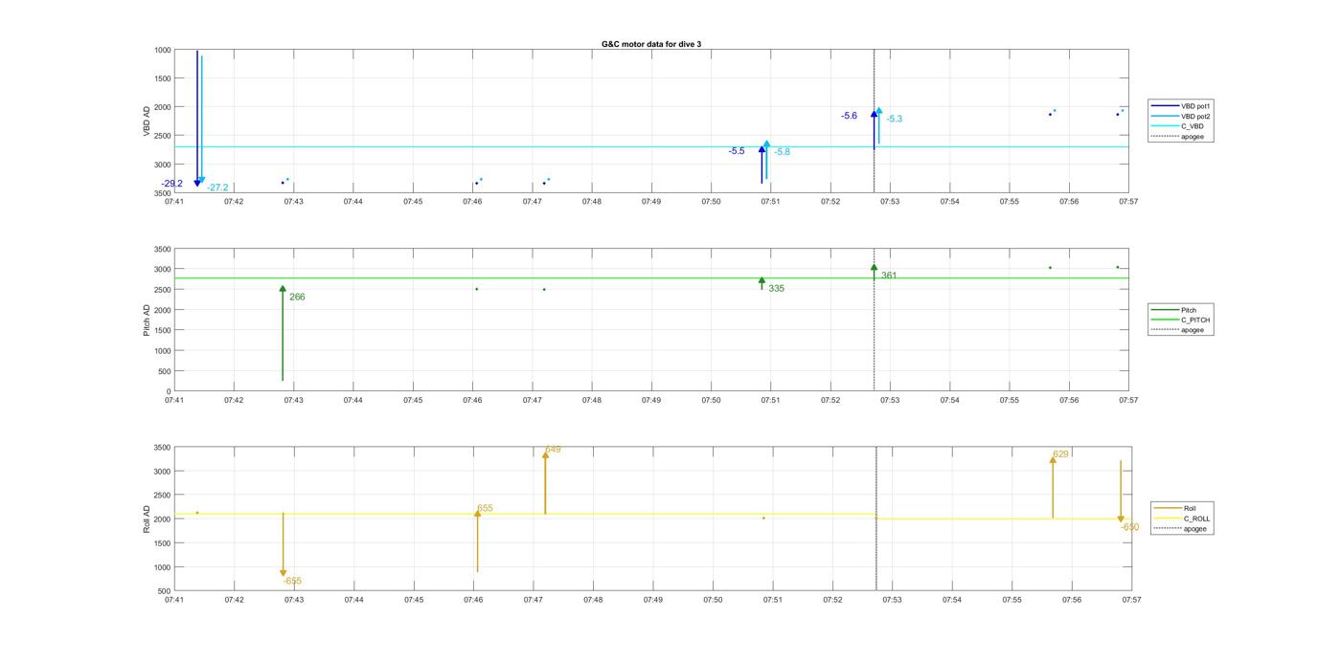Image resolution: width=1341 pixels, height=663 pixels.
Task: Click the 'Roll AD' y-axis label
Action: click(x=148, y=519)
